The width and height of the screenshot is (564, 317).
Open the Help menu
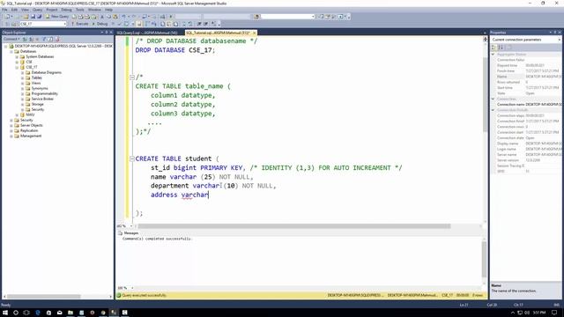point(108,10)
